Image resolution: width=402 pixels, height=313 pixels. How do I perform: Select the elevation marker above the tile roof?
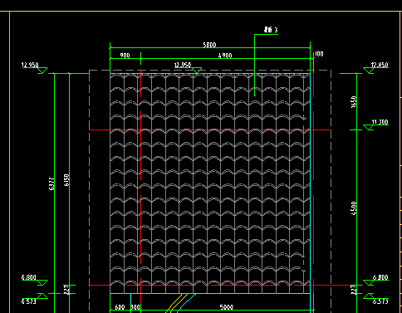pos(188,67)
